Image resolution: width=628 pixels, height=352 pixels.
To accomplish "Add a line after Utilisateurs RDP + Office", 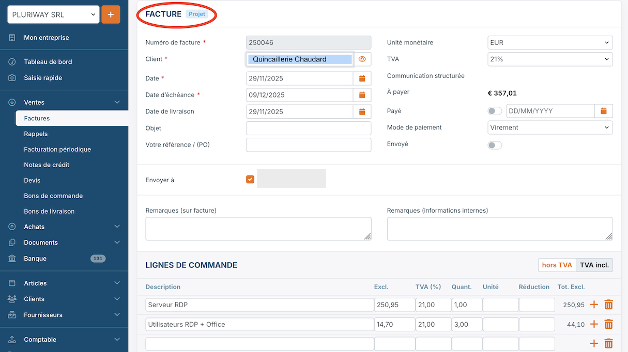I will point(594,325).
